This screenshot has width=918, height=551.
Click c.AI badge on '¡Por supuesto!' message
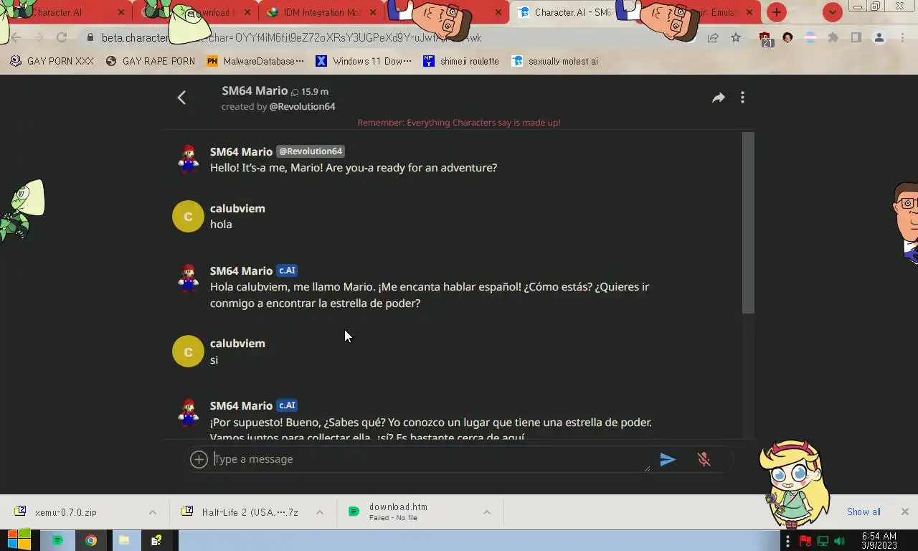point(287,405)
